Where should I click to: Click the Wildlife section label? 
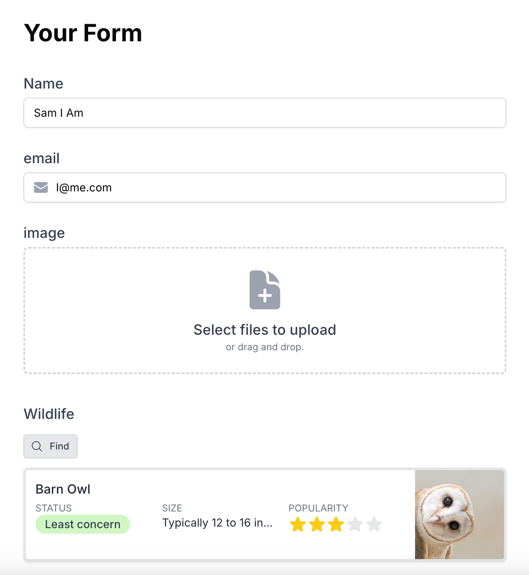point(49,414)
